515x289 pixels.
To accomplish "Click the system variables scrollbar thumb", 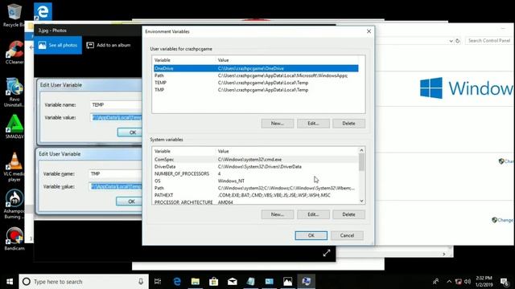I will 361,162.
